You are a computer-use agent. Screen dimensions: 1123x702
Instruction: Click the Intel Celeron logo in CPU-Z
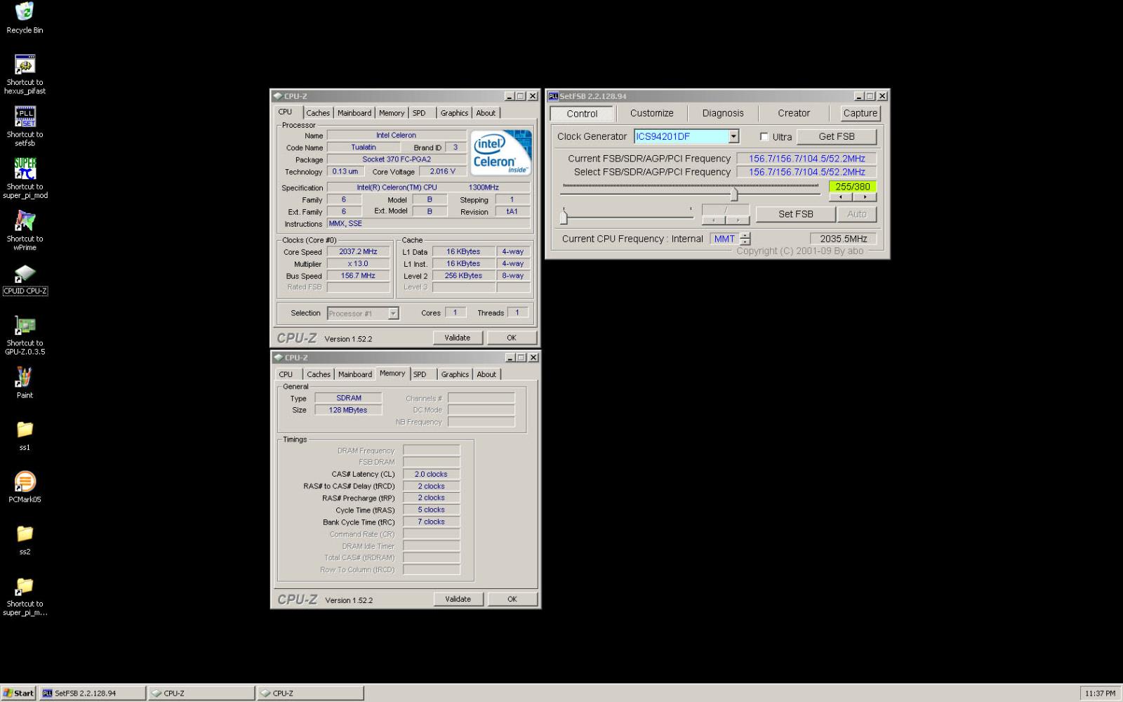[x=500, y=152]
